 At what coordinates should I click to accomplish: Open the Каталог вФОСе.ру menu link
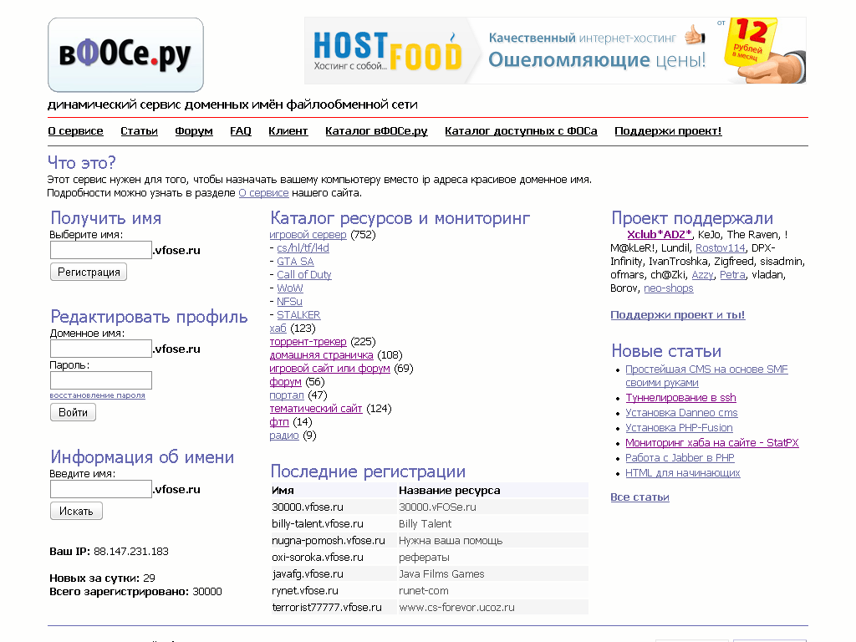tap(375, 131)
